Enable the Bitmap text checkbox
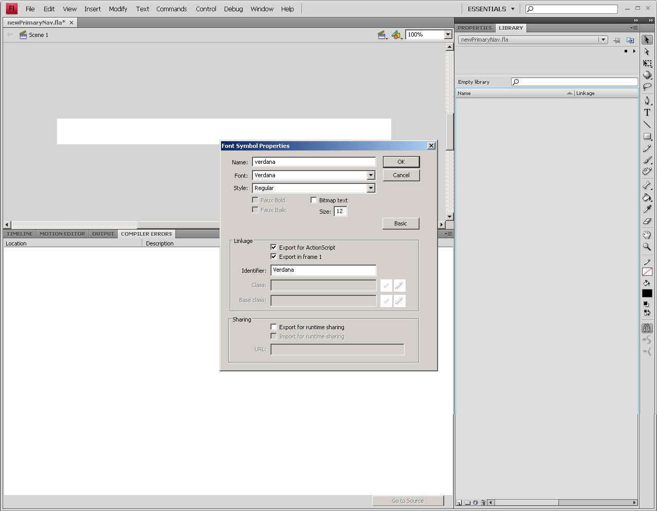The image size is (657, 511). click(x=314, y=200)
